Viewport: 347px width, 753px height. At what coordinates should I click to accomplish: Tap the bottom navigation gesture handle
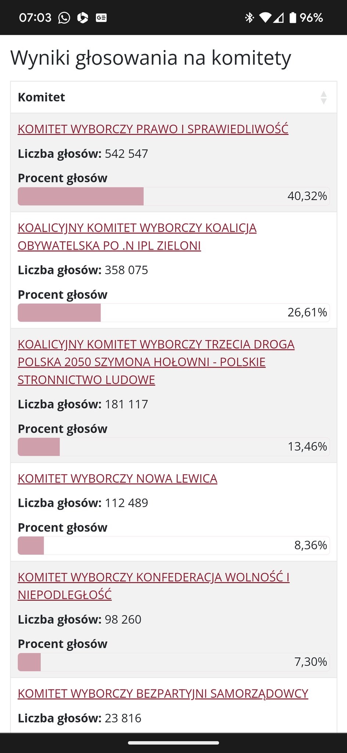(174, 743)
